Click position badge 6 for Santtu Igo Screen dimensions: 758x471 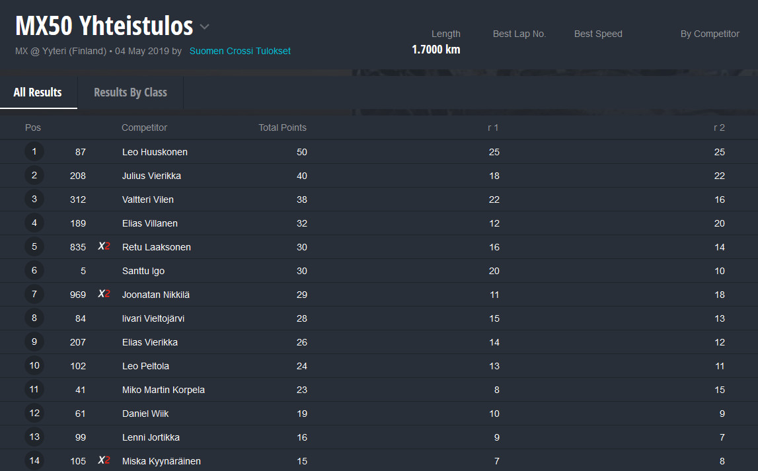(x=34, y=271)
